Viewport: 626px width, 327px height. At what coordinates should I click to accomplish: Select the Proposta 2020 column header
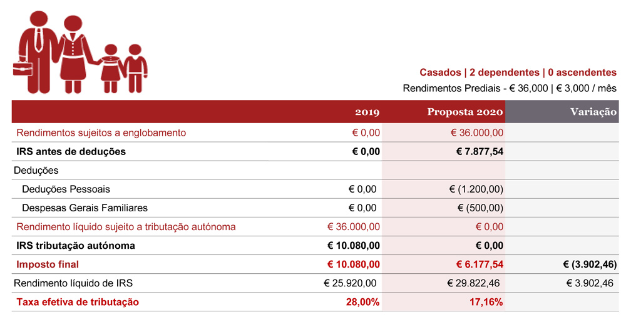[465, 112]
